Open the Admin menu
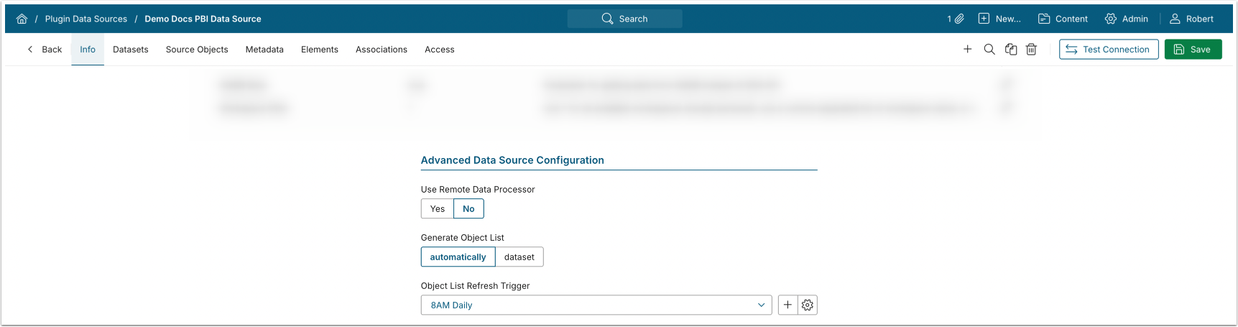 pyautogui.click(x=1127, y=19)
